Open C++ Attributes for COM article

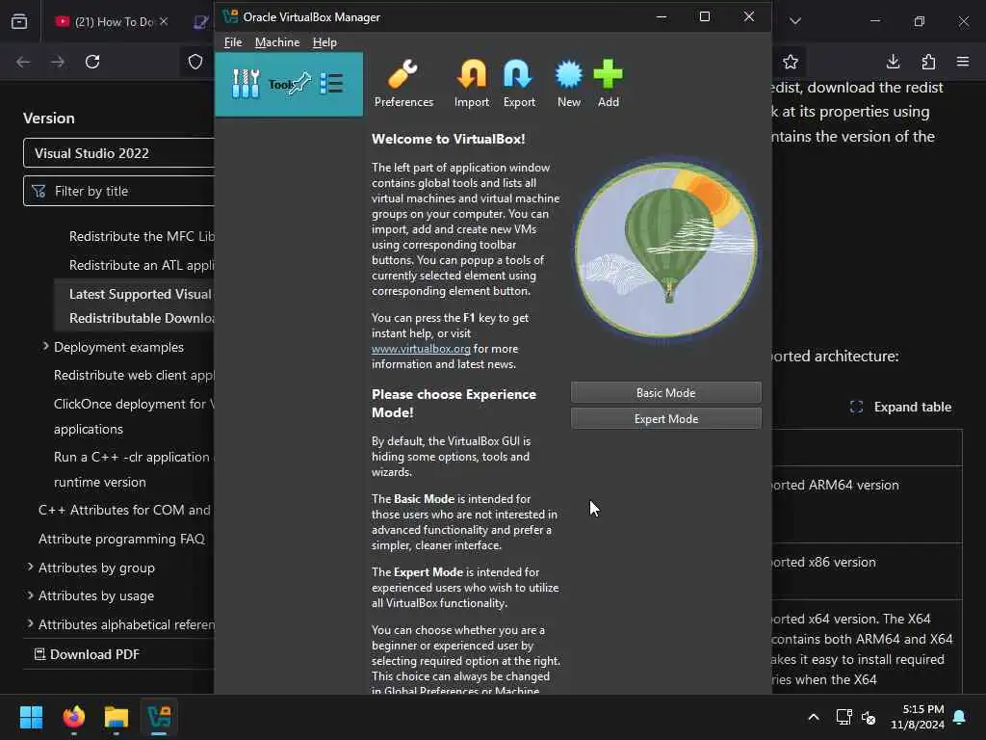pyautogui.click(x=126, y=511)
